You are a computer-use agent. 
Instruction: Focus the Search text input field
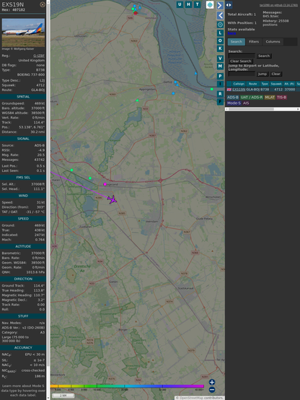pyautogui.click(x=242, y=56)
